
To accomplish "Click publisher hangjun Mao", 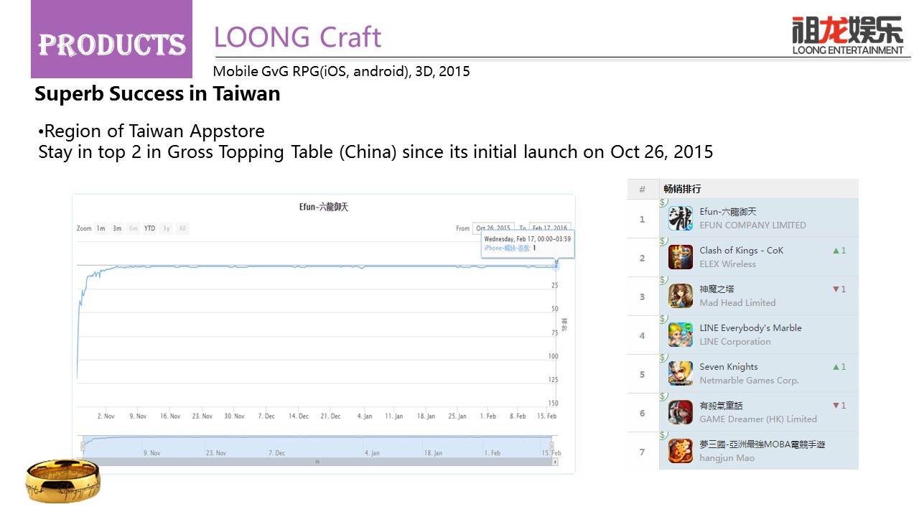I will click(727, 458).
